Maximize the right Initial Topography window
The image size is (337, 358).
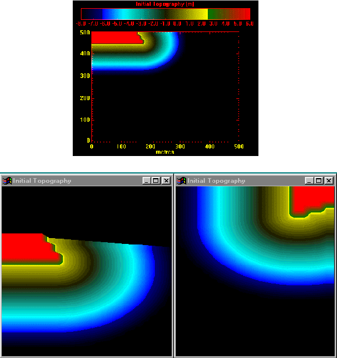pyautogui.click(x=318, y=181)
